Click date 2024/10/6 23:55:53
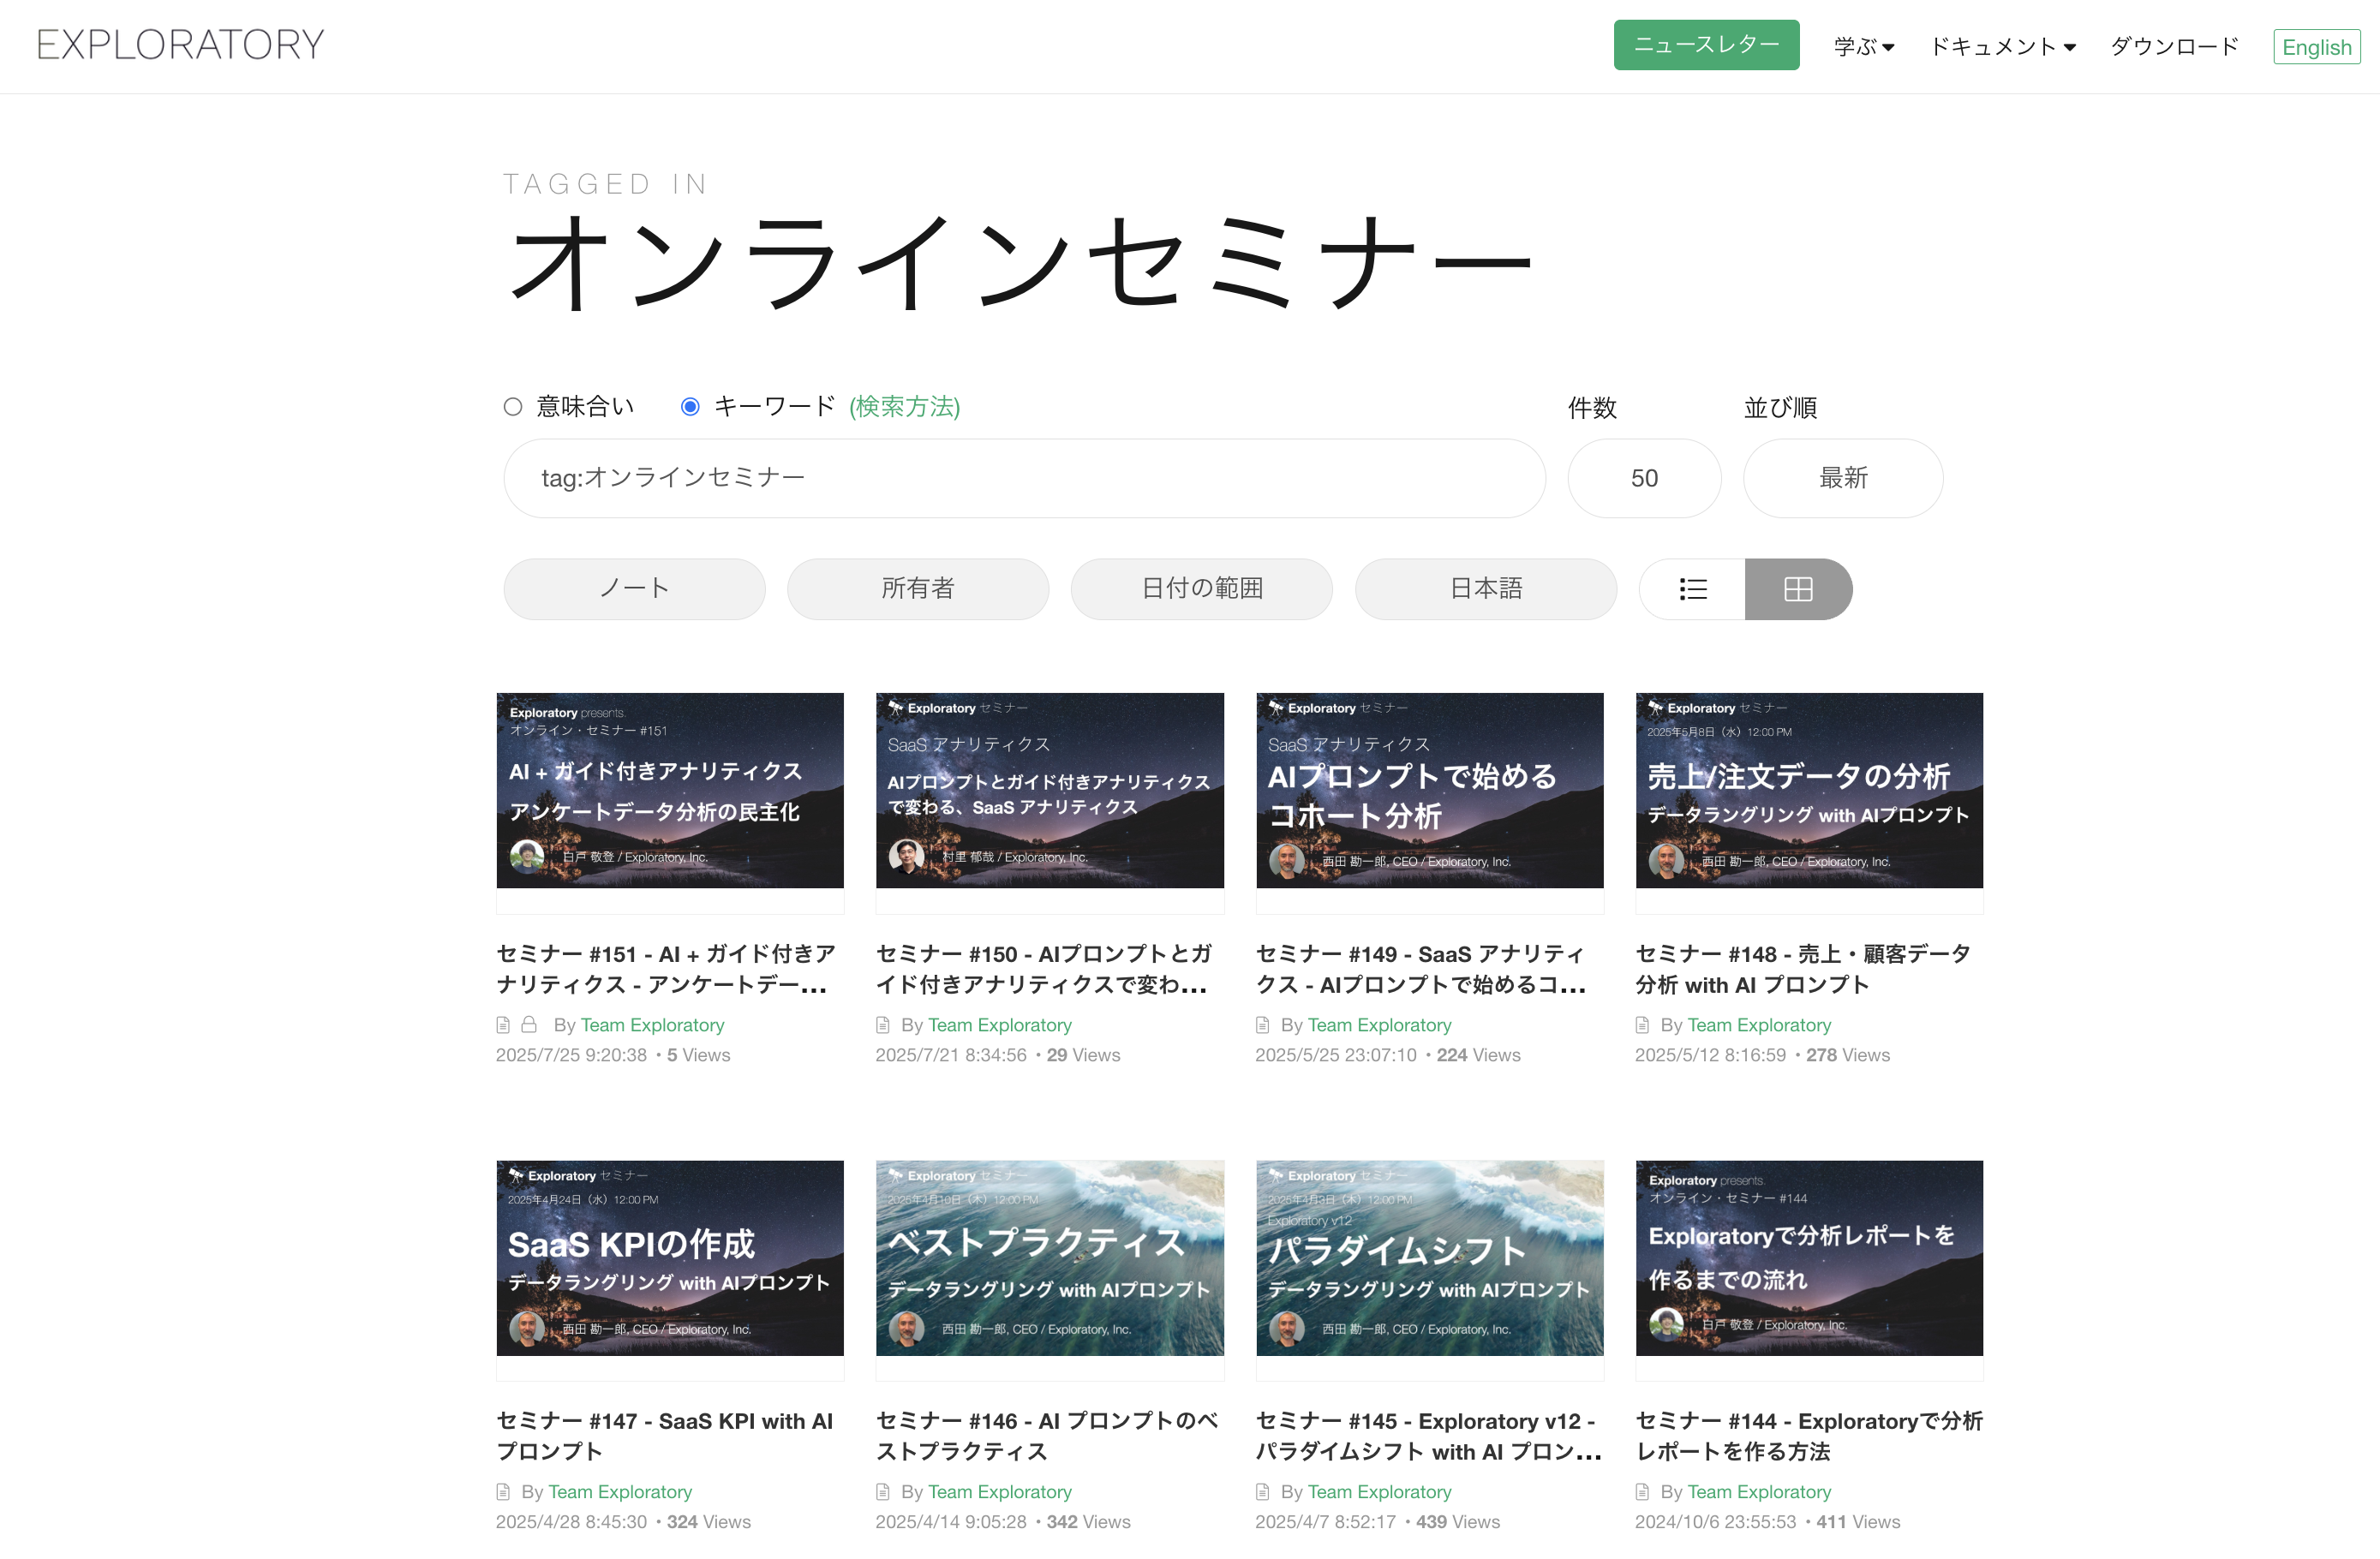Viewport: 2380px width, 1559px height. (1716, 1522)
